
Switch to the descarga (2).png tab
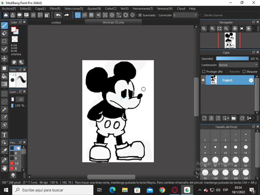pos(113,22)
